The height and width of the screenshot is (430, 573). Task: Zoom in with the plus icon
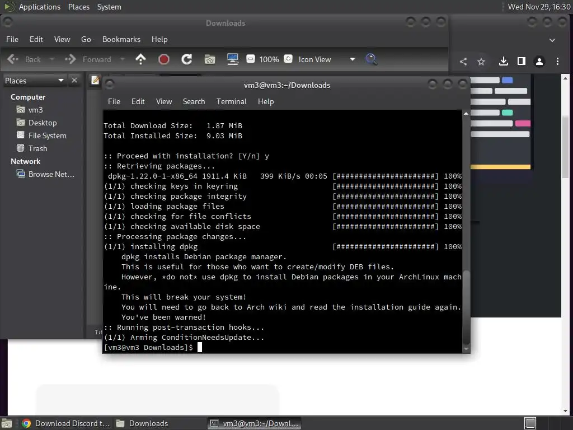(x=288, y=59)
